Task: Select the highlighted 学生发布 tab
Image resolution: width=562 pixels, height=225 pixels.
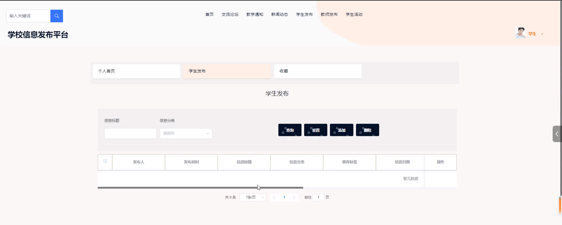Action: coord(227,71)
